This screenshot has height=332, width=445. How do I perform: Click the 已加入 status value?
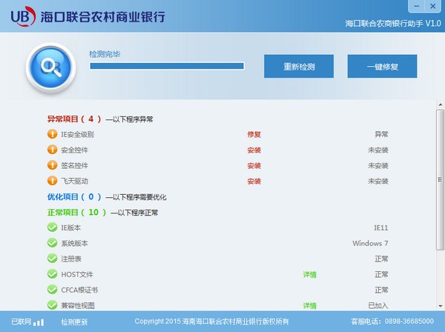pyautogui.click(x=378, y=305)
